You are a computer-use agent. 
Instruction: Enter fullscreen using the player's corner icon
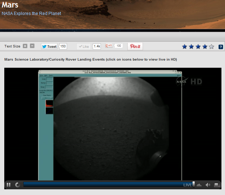coord(216,185)
